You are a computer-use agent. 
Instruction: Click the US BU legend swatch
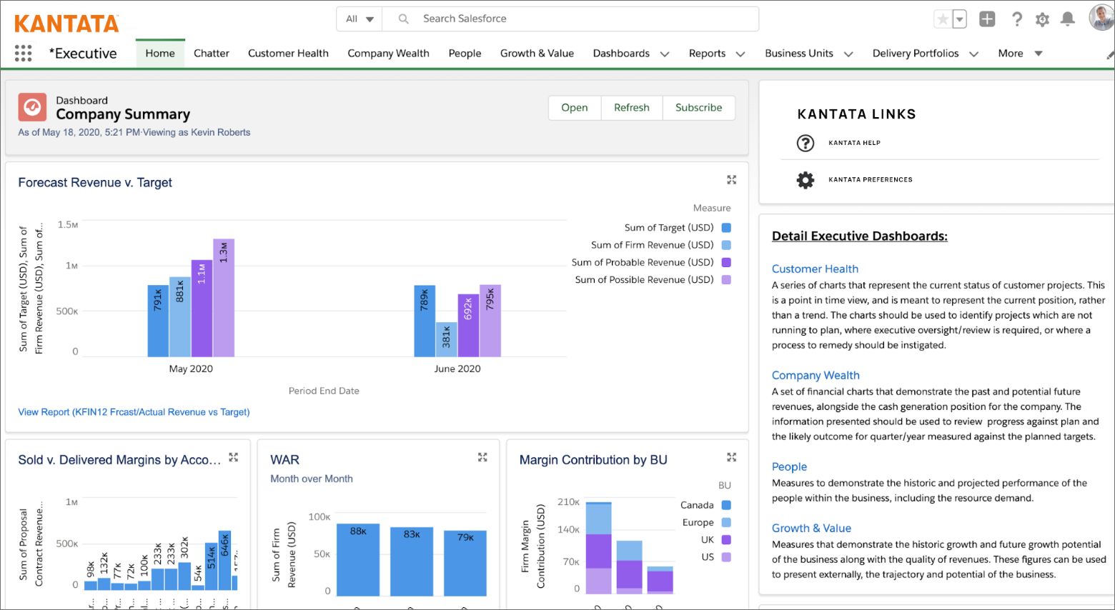point(726,557)
